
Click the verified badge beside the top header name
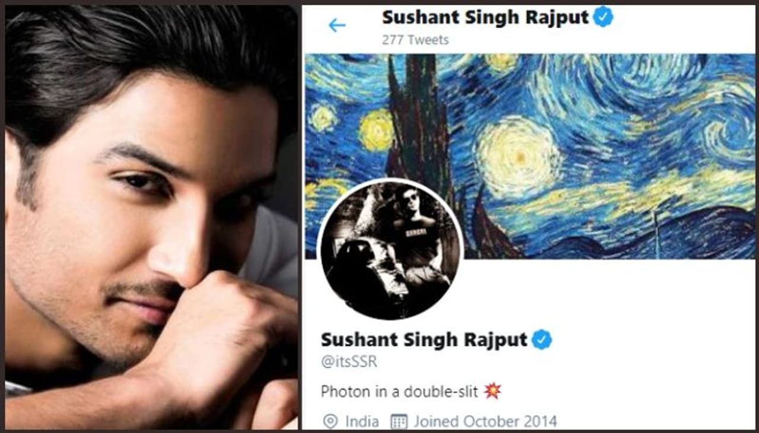click(603, 17)
